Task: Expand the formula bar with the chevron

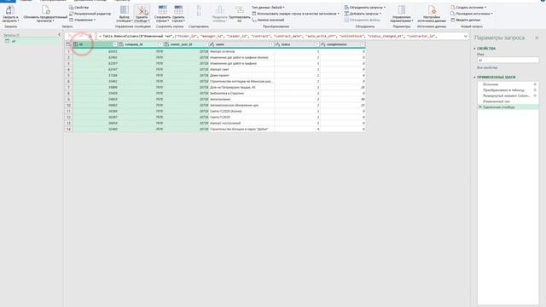Action: (x=466, y=36)
